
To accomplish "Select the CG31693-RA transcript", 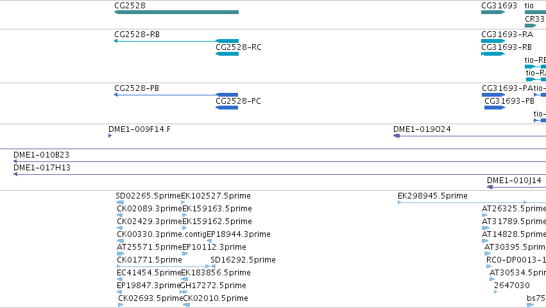I will 493,41.
